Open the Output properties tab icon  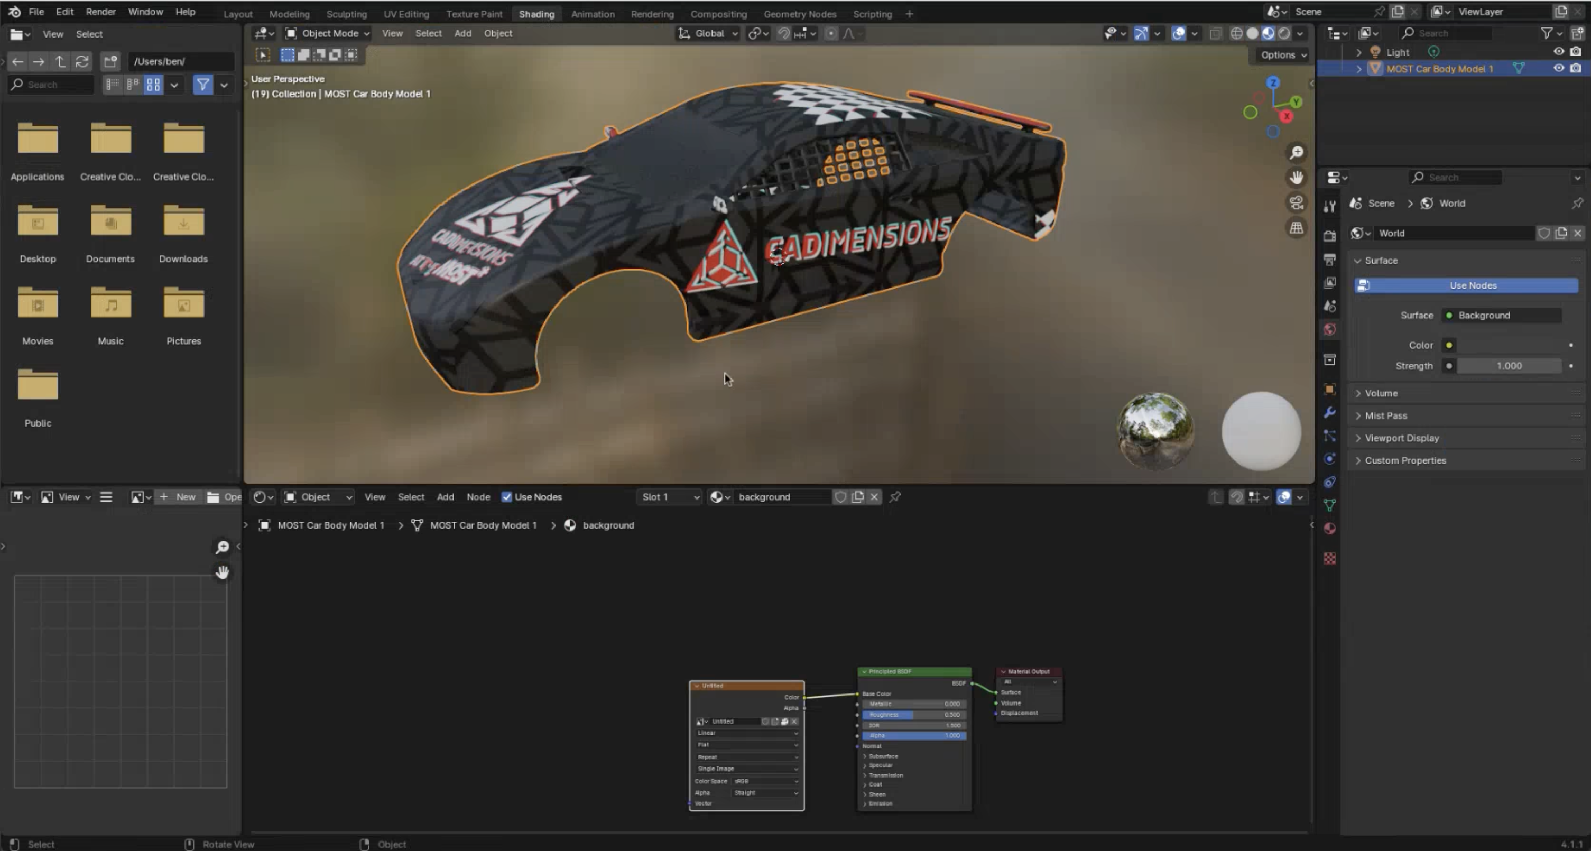tap(1330, 260)
